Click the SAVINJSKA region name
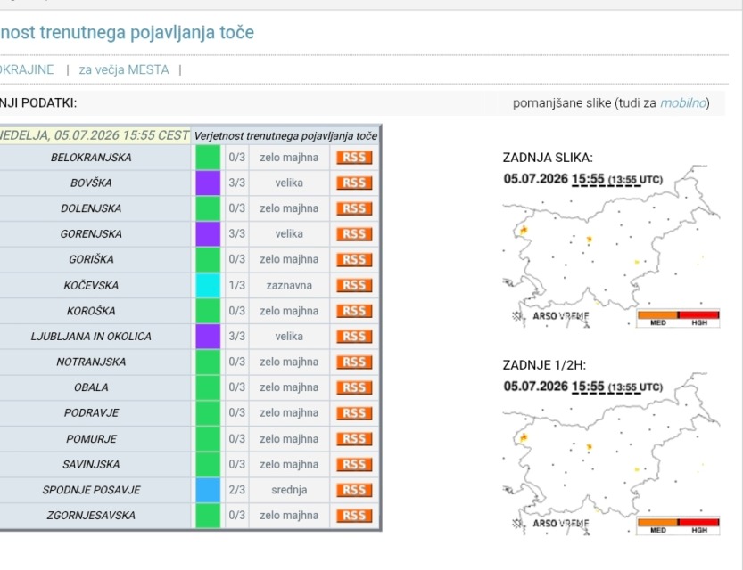 (91, 464)
